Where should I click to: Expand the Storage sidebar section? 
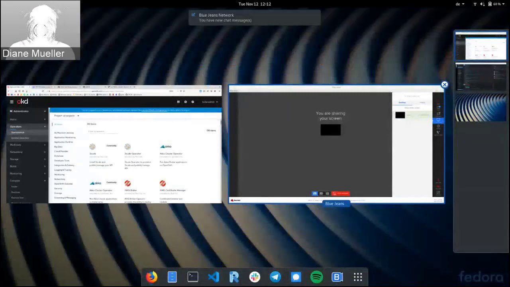click(x=28, y=159)
